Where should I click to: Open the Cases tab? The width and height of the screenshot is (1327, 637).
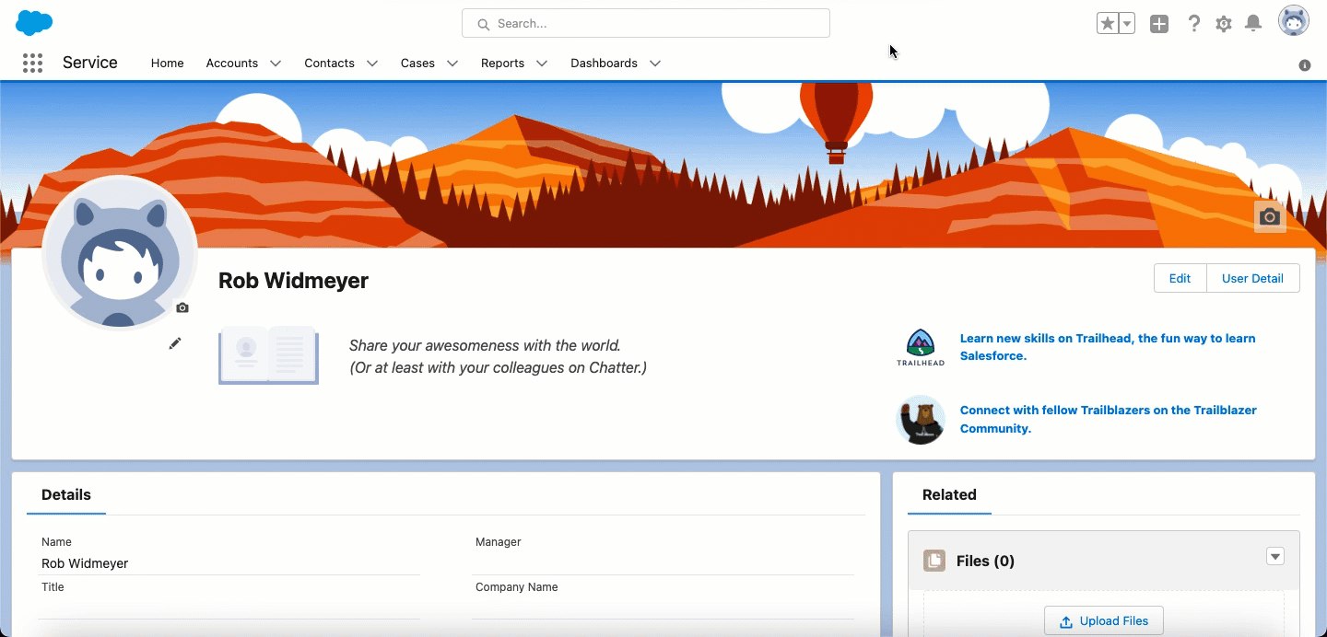click(417, 63)
